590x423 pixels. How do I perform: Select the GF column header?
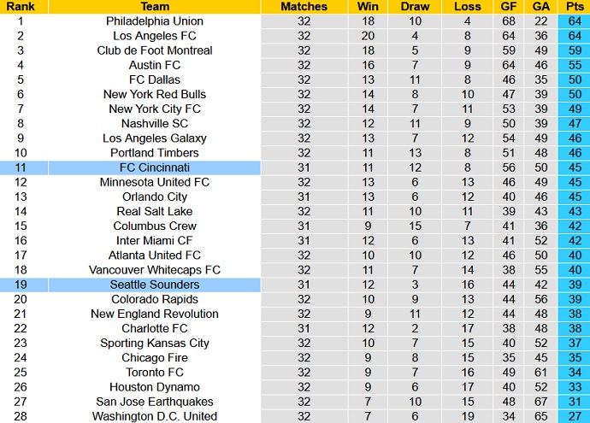pyautogui.click(x=509, y=6)
